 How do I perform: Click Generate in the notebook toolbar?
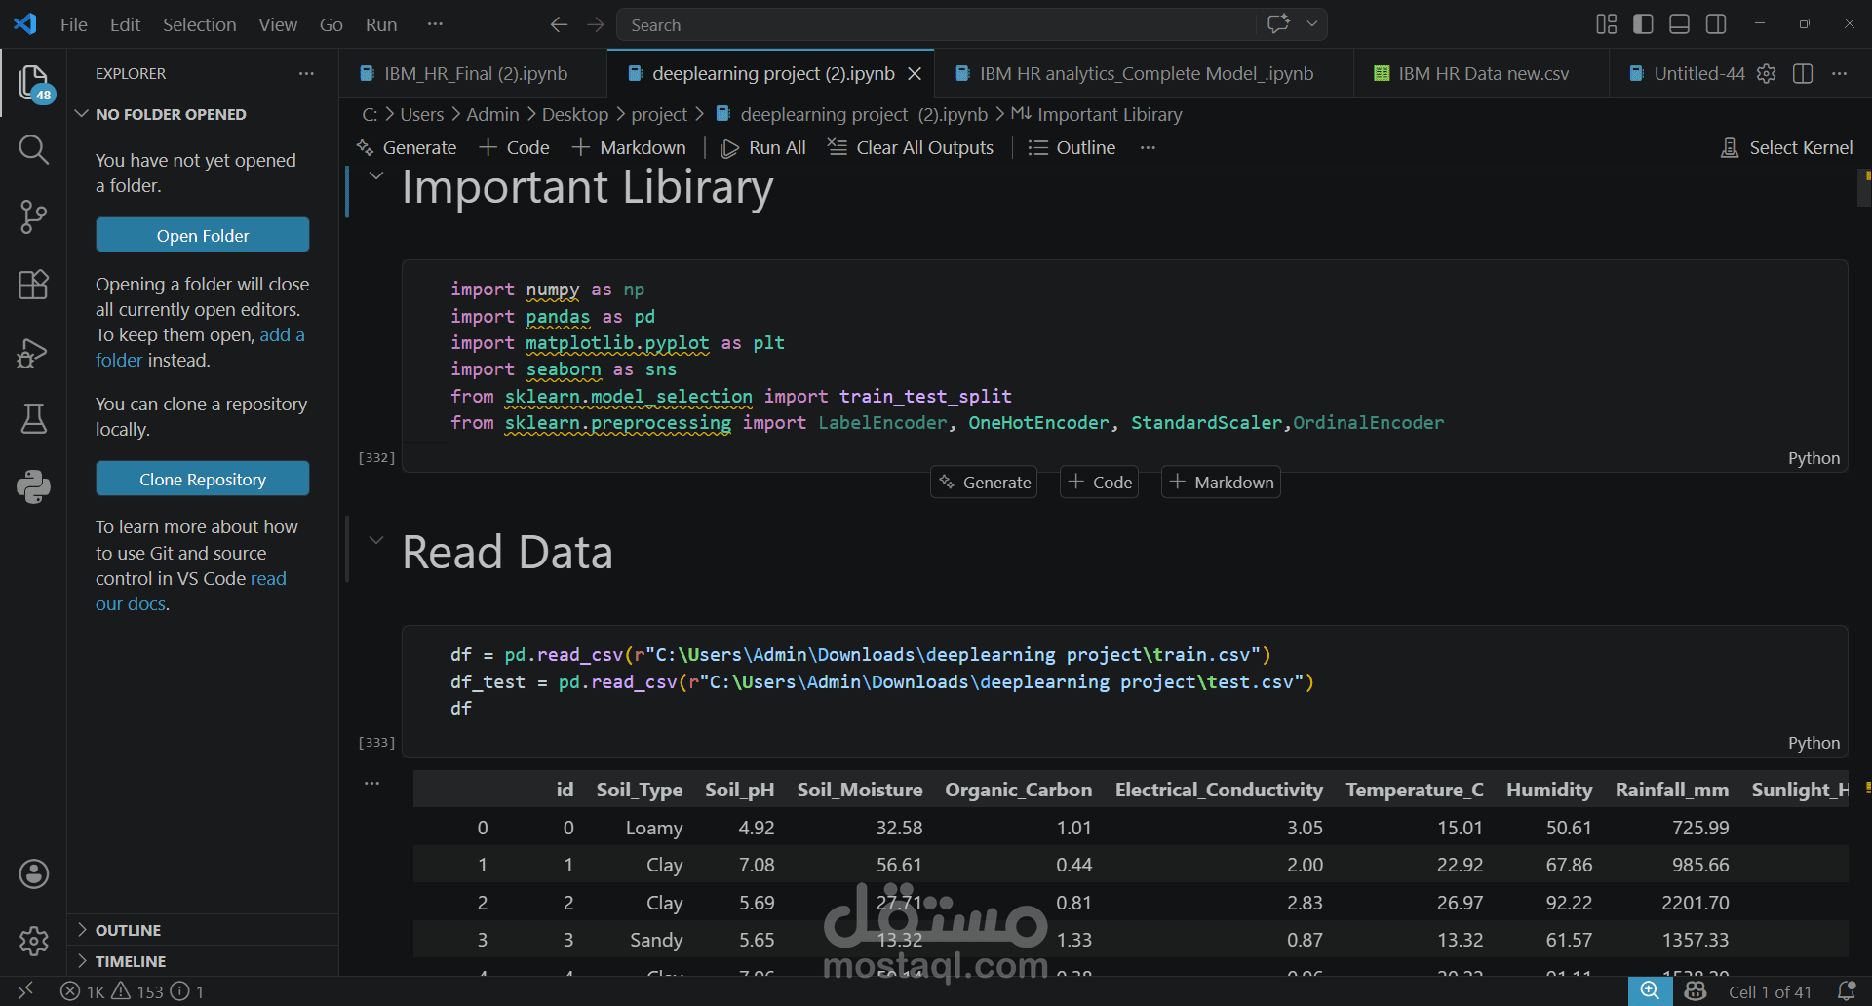(408, 147)
